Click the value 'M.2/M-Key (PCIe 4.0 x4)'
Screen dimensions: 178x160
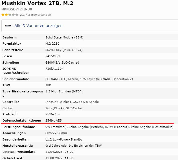click(64, 50)
